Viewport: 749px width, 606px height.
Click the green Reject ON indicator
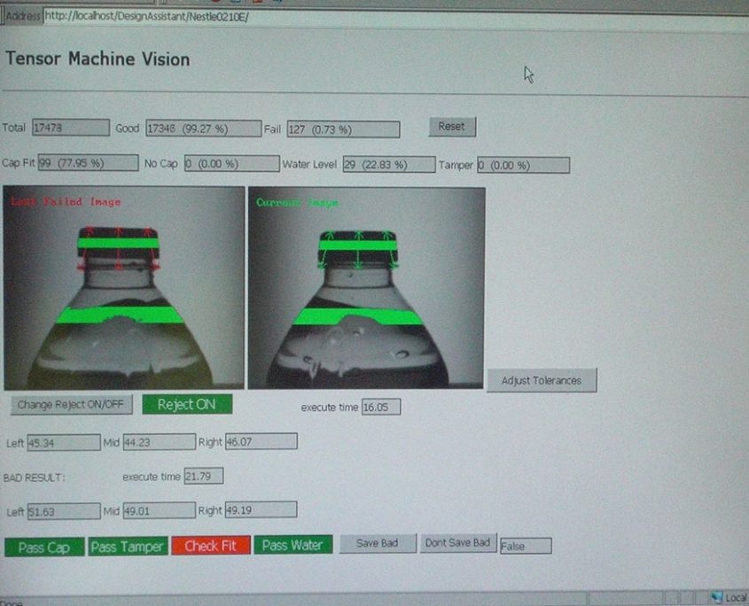tap(186, 404)
